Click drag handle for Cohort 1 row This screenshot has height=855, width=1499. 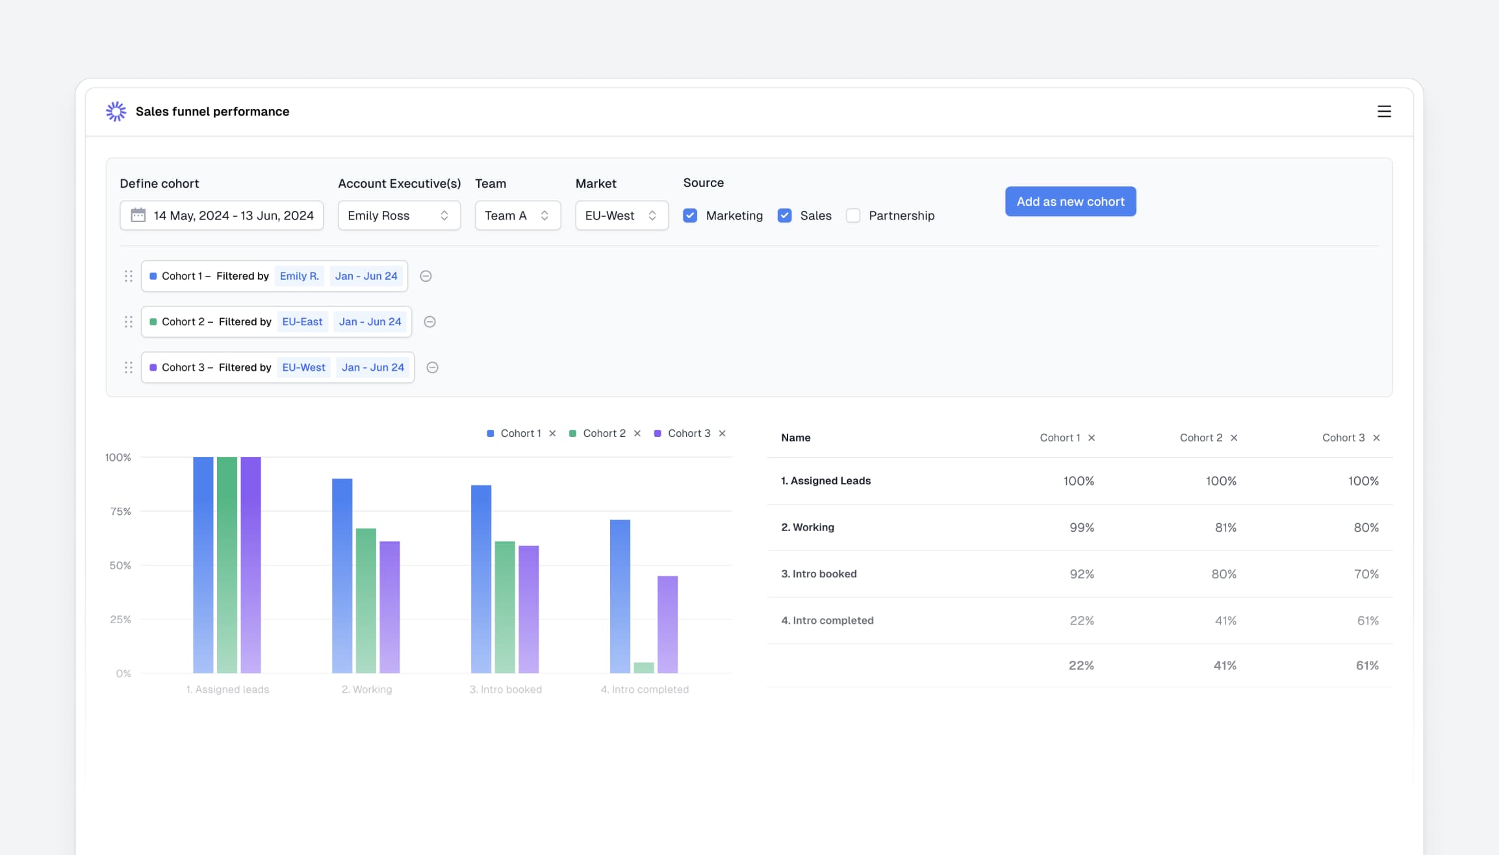point(129,276)
